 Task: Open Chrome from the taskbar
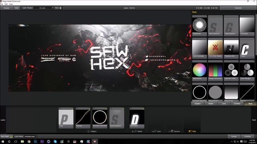click(x=29, y=141)
